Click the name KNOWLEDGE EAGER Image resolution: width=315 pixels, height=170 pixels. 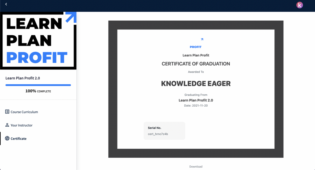coord(196,84)
